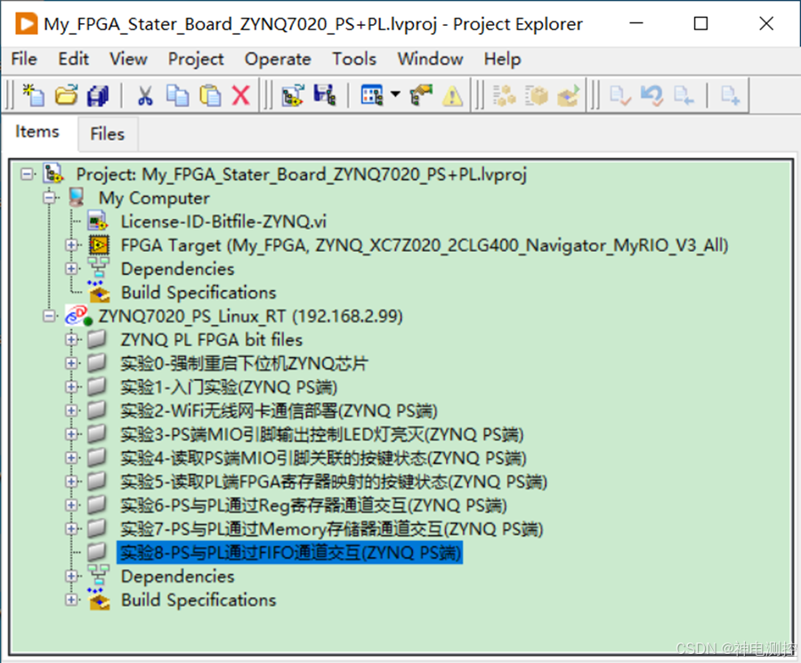Expand Dependencies under ZYNQ7020_PS_Linux_RT
801x663 pixels.
click(x=72, y=576)
